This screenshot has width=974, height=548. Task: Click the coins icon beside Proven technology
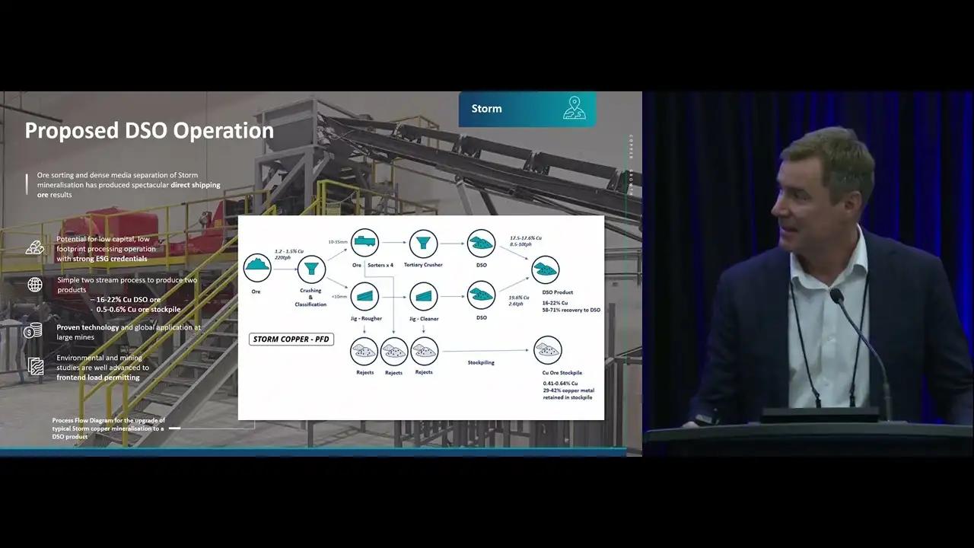tap(33, 330)
